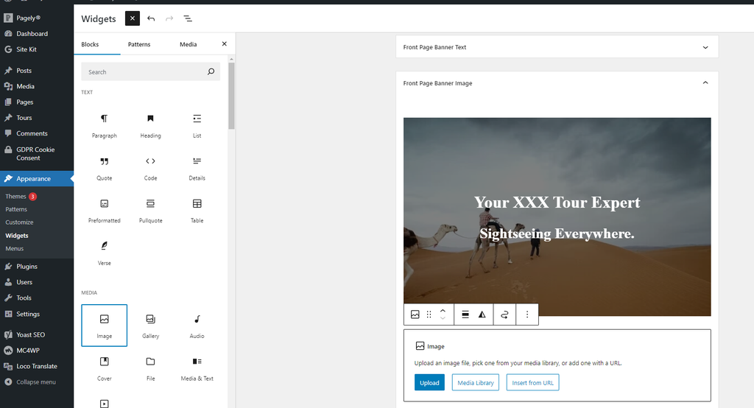Click Appearance in the sidebar
The height and width of the screenshot is (408, 754).
pyautogui.click(x=37, y=178)
